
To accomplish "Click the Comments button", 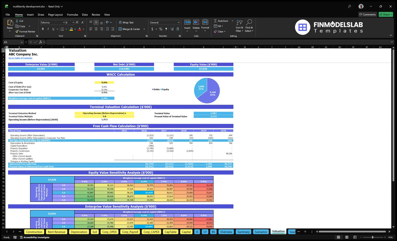I will (x=368, y=15).
